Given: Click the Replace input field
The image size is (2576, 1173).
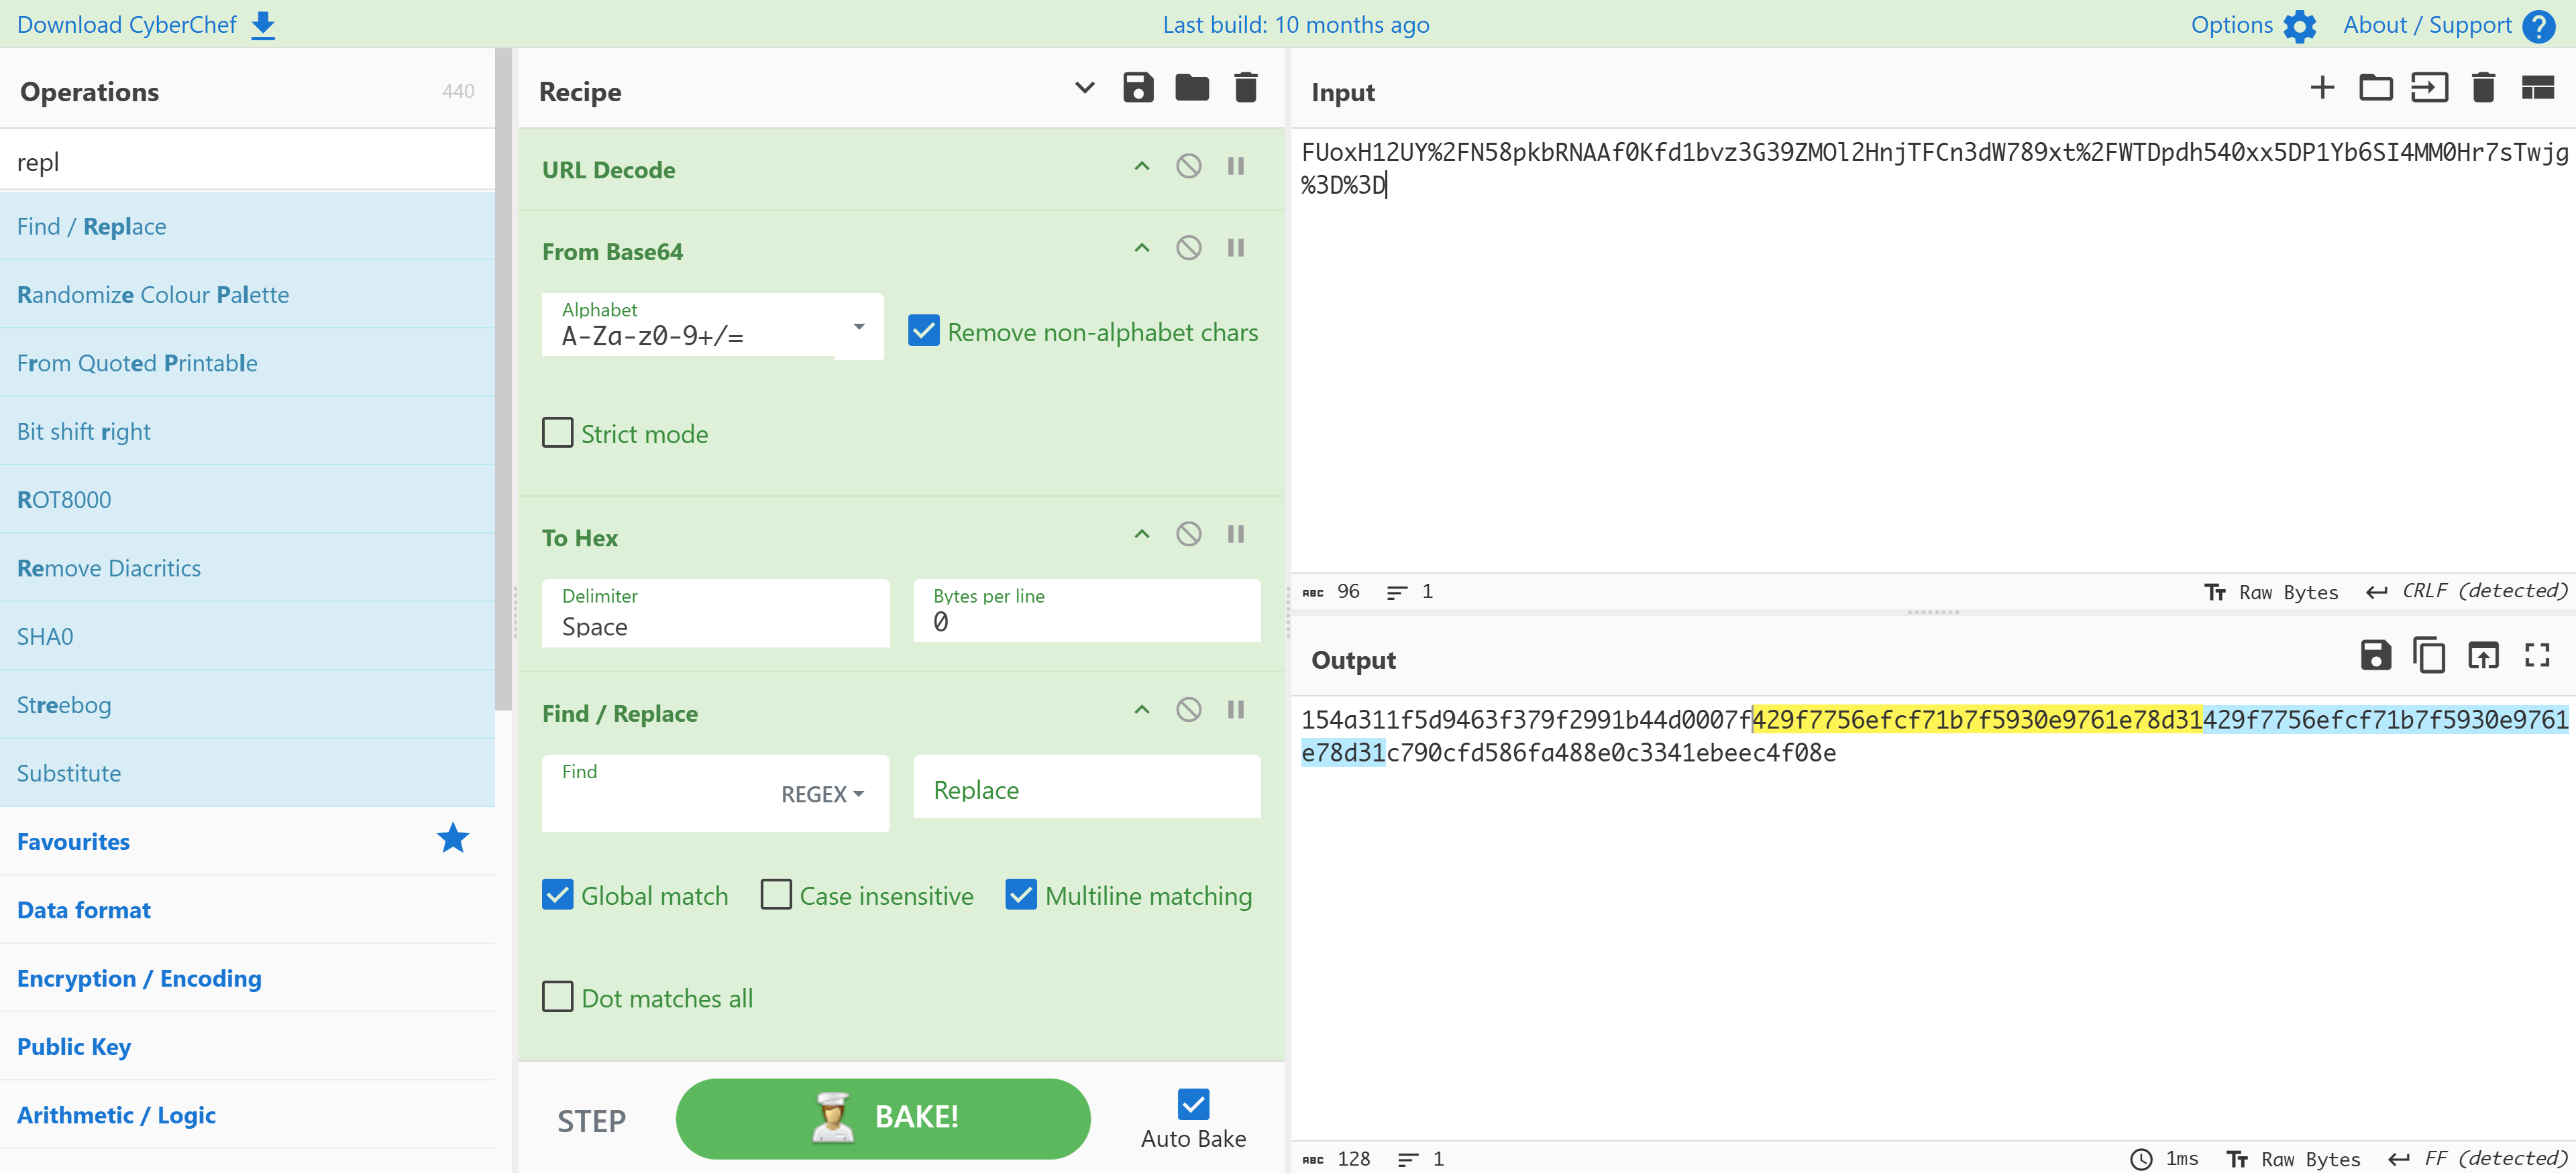Looking at the screenshot, I should [1087, 788].
